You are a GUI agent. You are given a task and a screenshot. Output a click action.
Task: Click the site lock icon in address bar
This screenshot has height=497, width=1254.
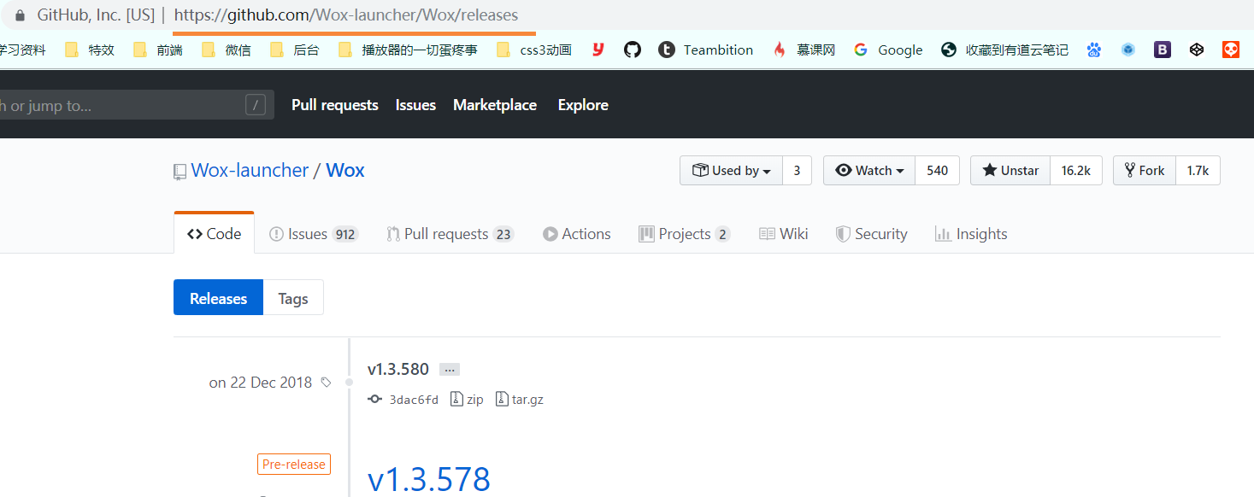point(21,15)
